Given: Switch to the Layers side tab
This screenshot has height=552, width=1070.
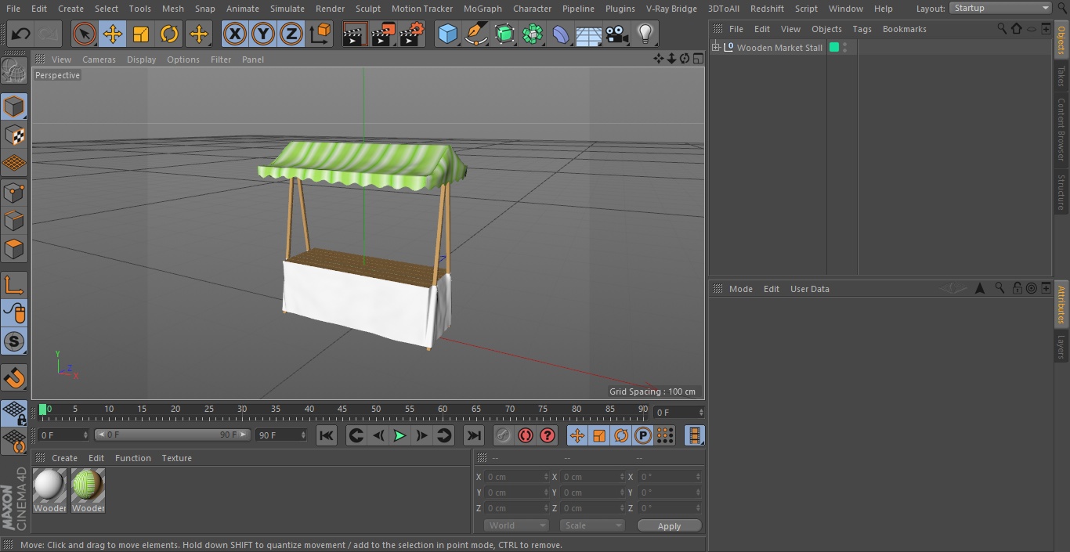Looking at the screenshot, I should (x=1061, y=347).
